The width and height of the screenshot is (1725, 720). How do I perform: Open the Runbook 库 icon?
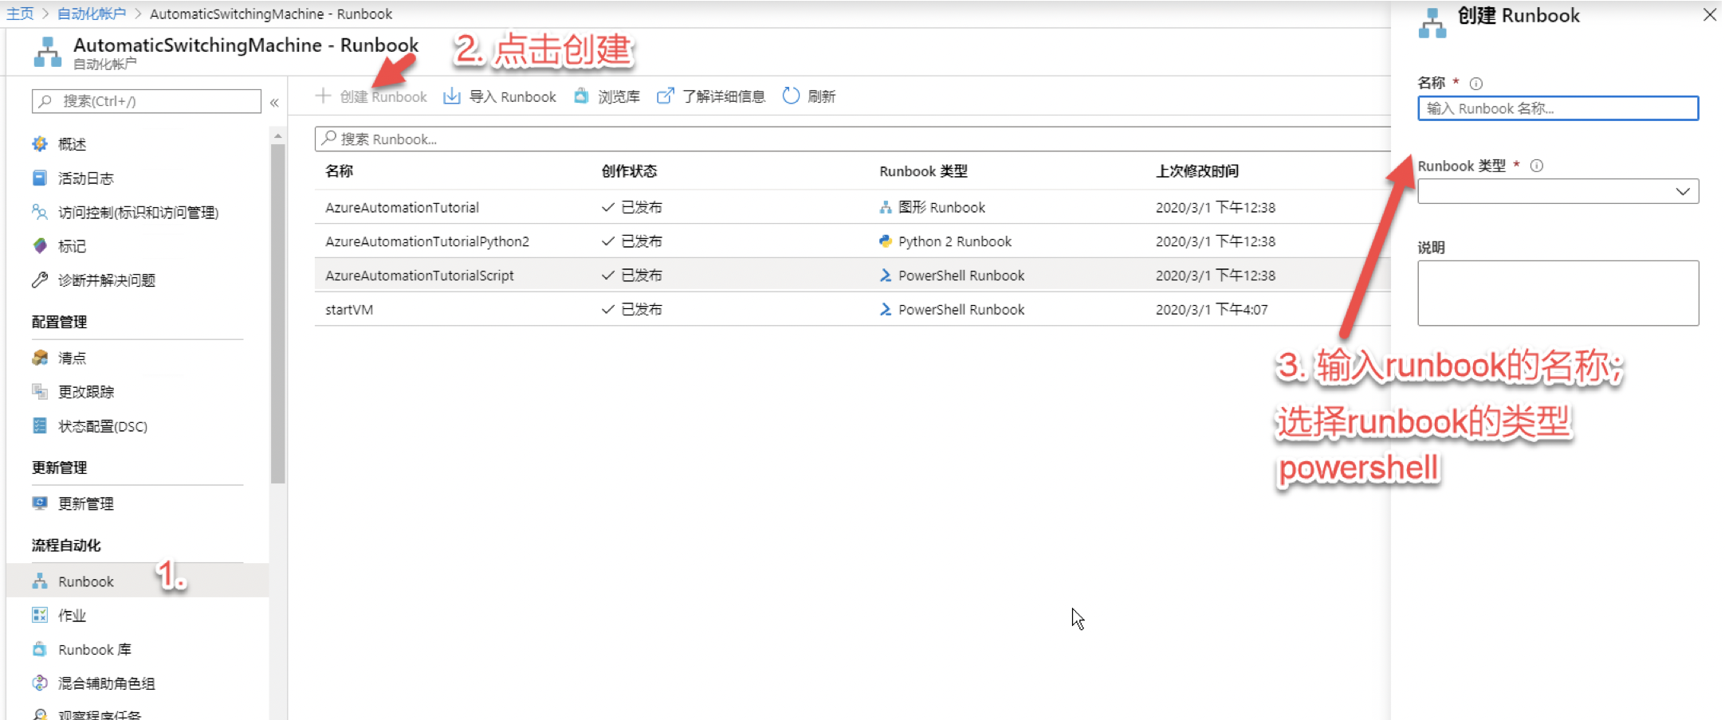click(x=40, y=650)
